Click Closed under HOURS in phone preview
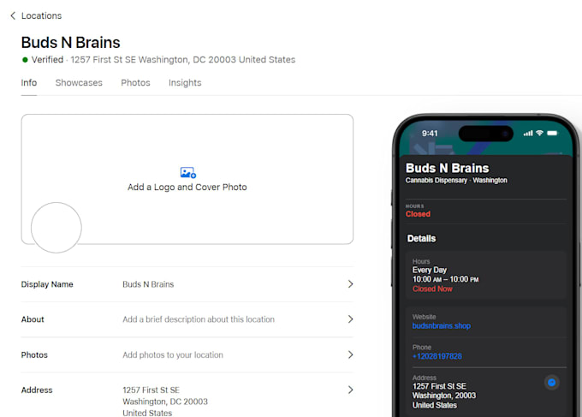Image resolution: width=582 pixels, height=417 pixels. click(418, 214)
